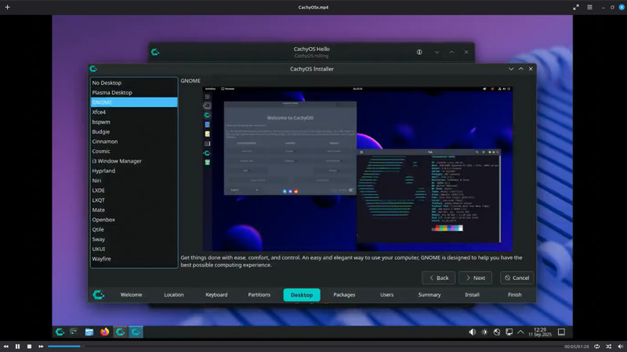Maximize the CachyOS Installer with up chevron

pos(520,69)
